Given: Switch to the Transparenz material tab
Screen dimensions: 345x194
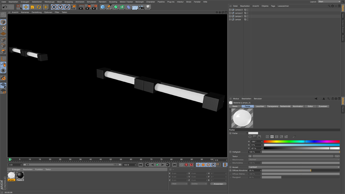Looking at the screenshot, I should pos(273,106).
